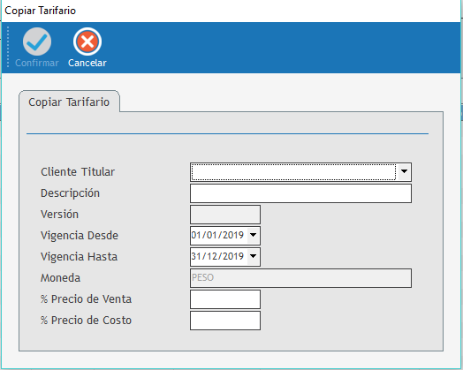Select the Copiar Tarifario tab
The image size is (463, 370).
[69, 102]
